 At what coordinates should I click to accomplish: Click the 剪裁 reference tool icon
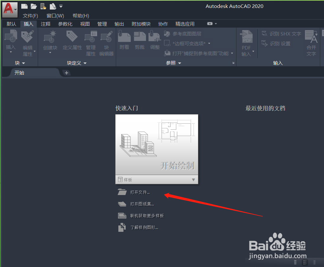(x=140, y=36)
